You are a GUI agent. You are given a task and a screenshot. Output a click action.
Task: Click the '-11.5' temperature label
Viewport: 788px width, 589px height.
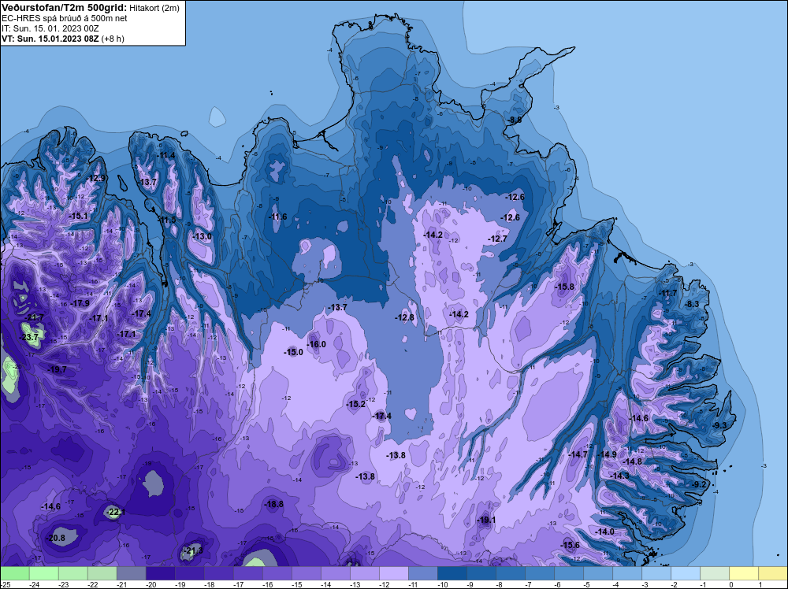click(167, 220)
